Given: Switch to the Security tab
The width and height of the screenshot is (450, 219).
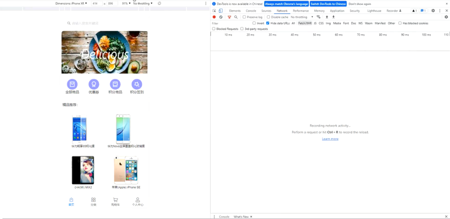Looking at the screenshot, I should click(x=355, y=11).
